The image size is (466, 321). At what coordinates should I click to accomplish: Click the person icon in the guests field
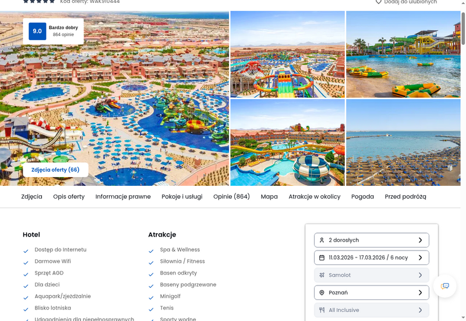tap(322, 240)
